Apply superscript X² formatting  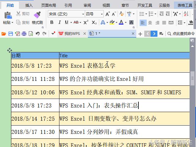point(86,22)
